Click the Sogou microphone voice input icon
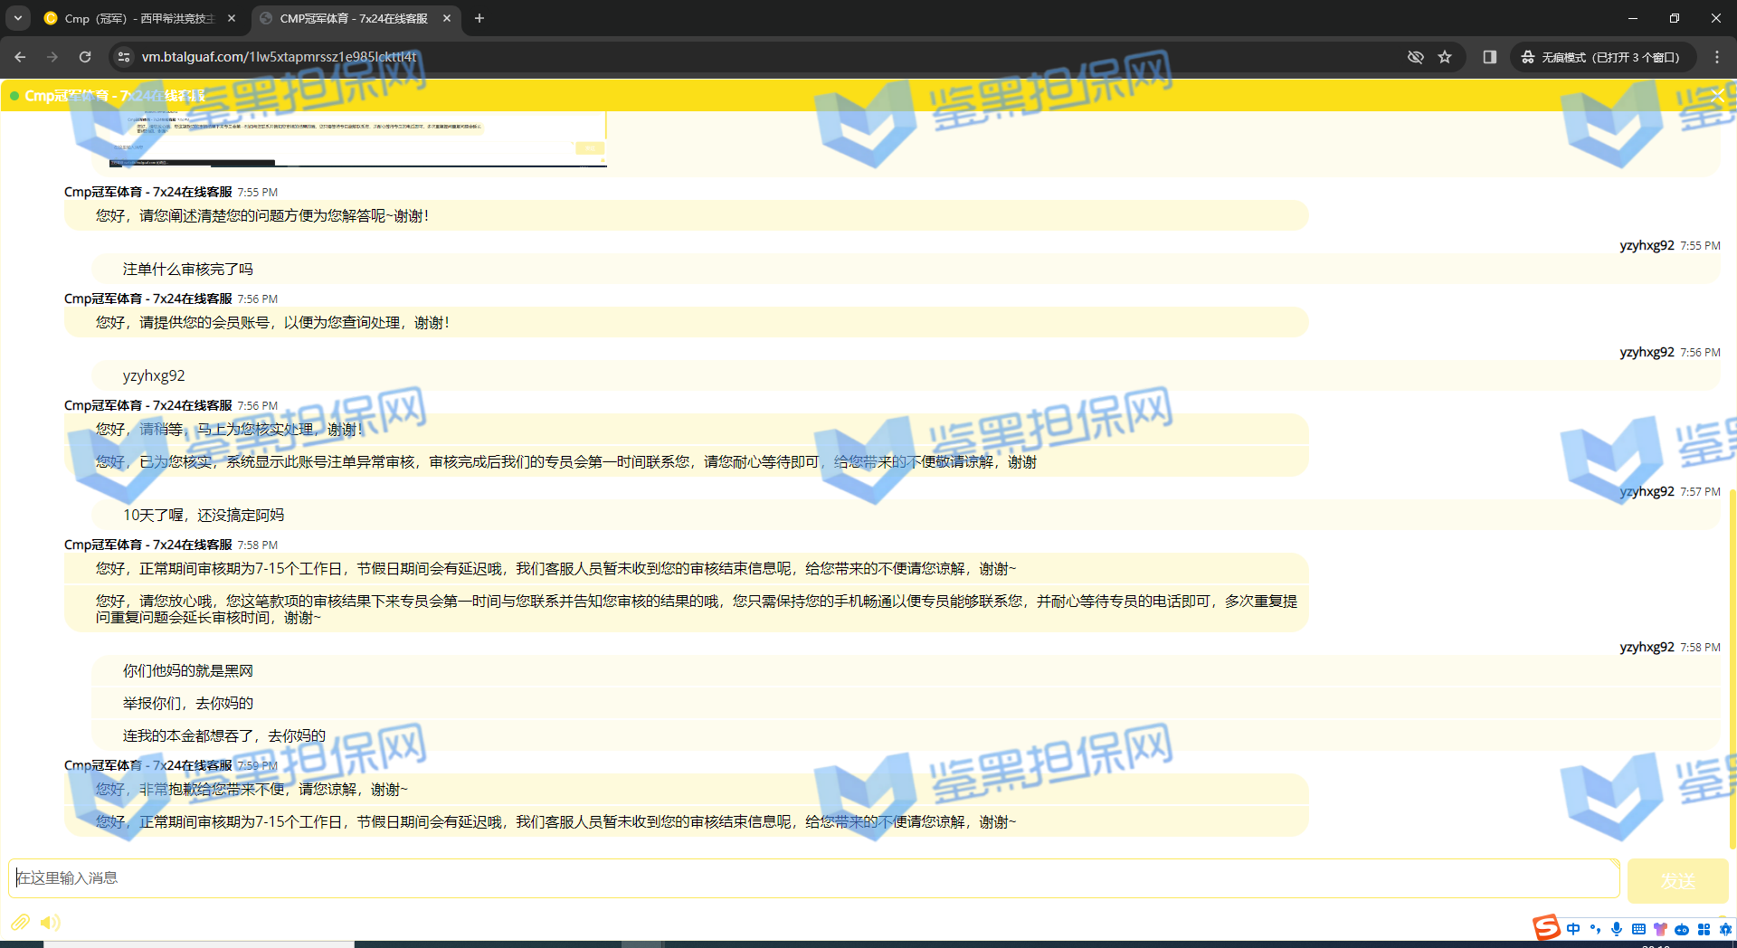Viewport: 1737px width, 948px height. point(1617,929)
